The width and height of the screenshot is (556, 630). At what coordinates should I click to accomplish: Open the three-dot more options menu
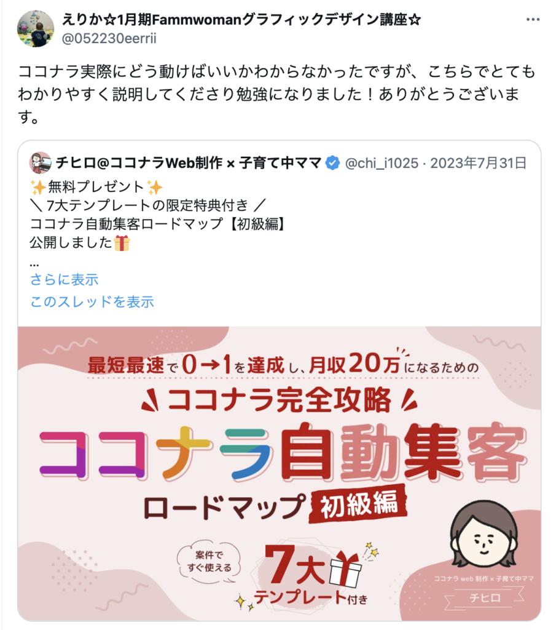(533, 20)
